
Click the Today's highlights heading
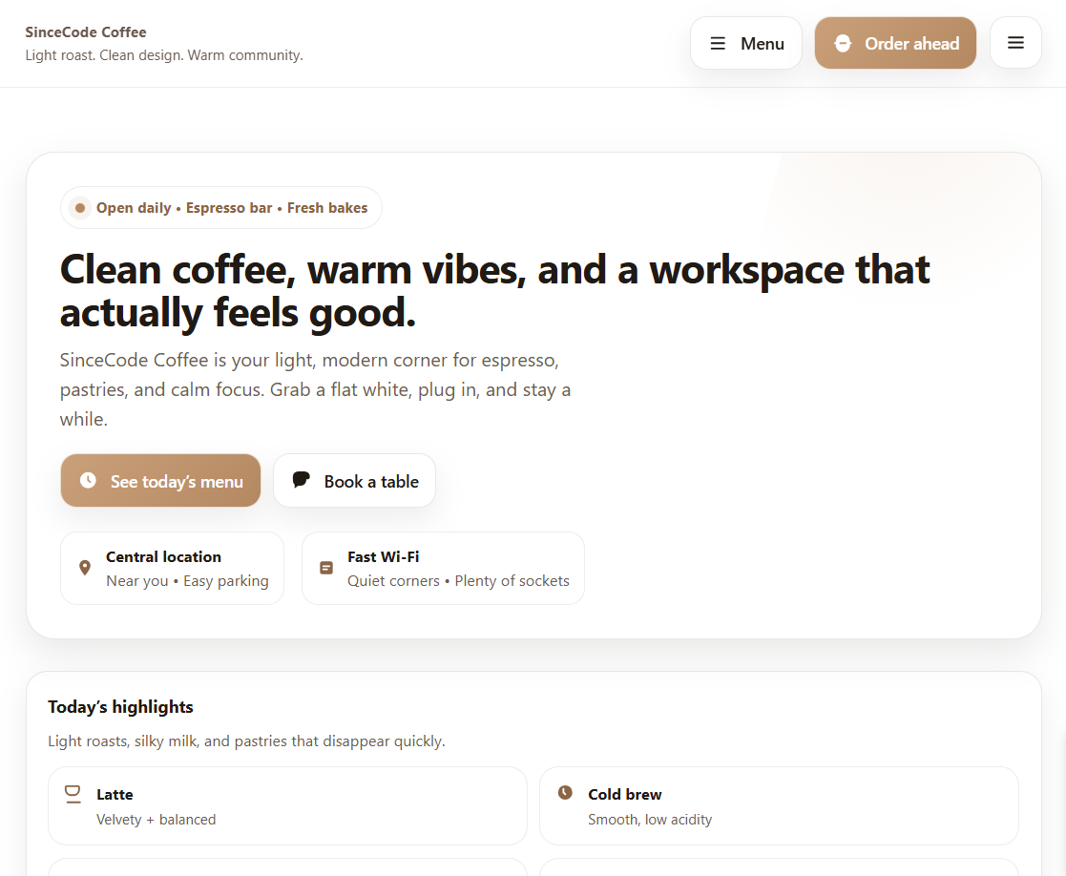(x=120, y=707)
